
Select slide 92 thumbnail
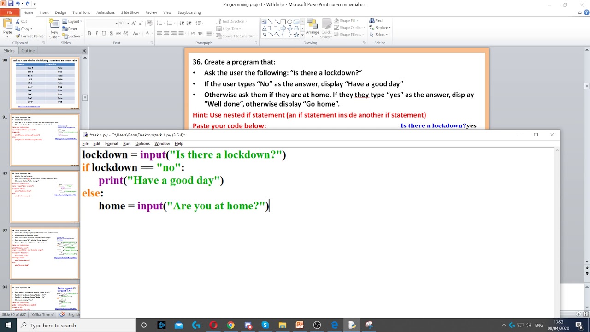tap(45, 196)
